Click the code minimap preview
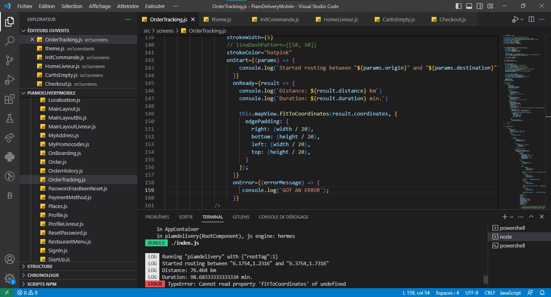This screenshot has height=297, width=551. tap(520, 121)
